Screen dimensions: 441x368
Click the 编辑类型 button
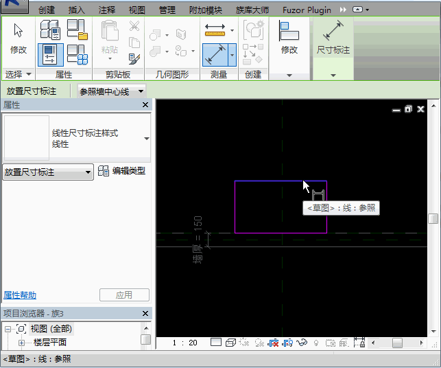click(x=122, y=171)
